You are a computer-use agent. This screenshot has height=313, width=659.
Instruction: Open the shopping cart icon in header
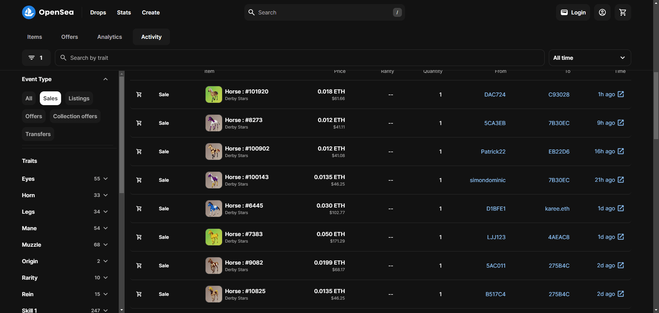[623, 12]
